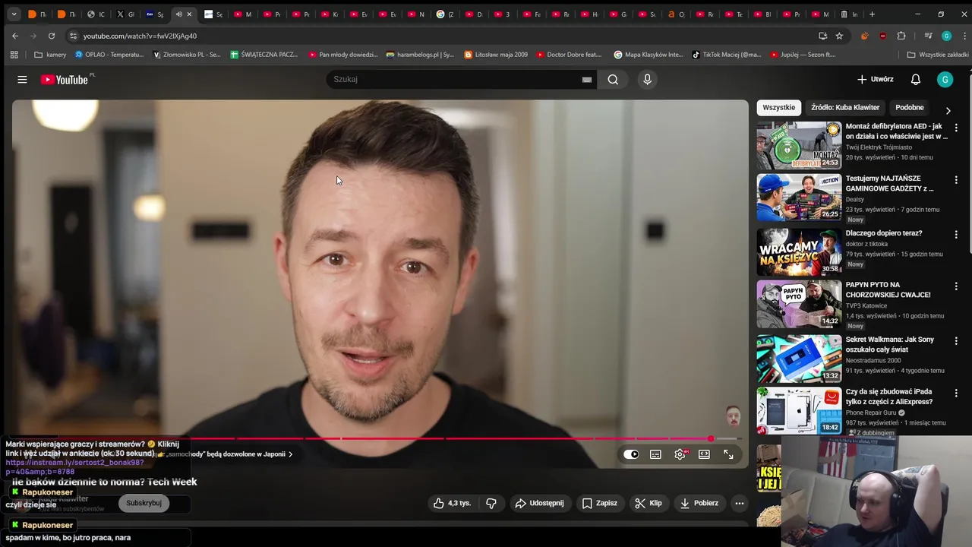This screenshot has width=972, height=547.
Task: Click the progress bar scrubber dot
Action: (x=711, y=438)
